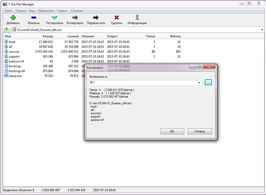Click the sources file count 883
This screenshot has height=195, width=266.
(x=178, y=52)
